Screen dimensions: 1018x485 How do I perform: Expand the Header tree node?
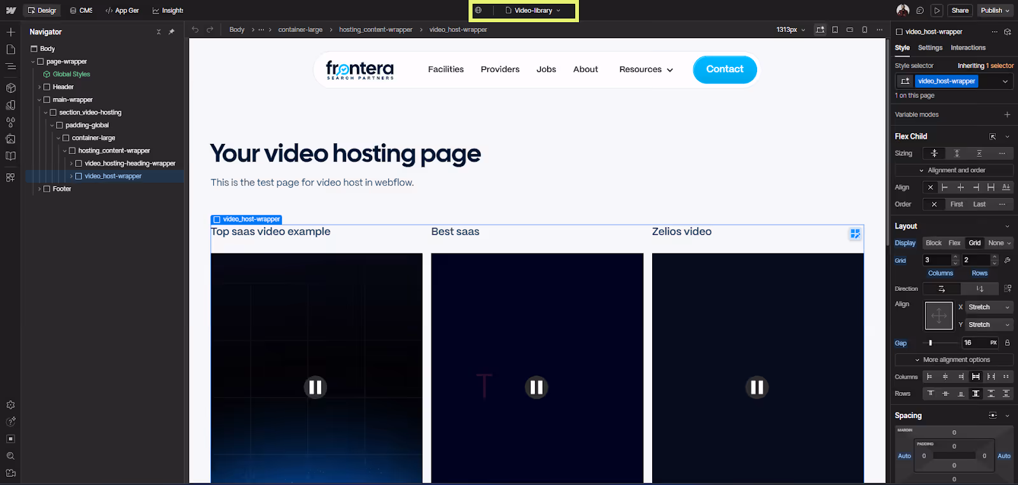39,87
